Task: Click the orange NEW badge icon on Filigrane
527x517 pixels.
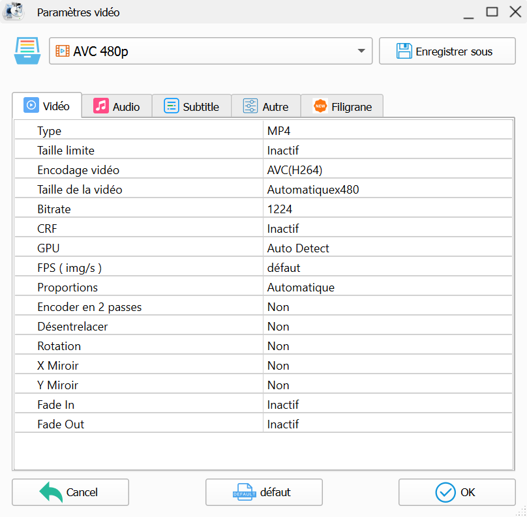Action: 320,106
